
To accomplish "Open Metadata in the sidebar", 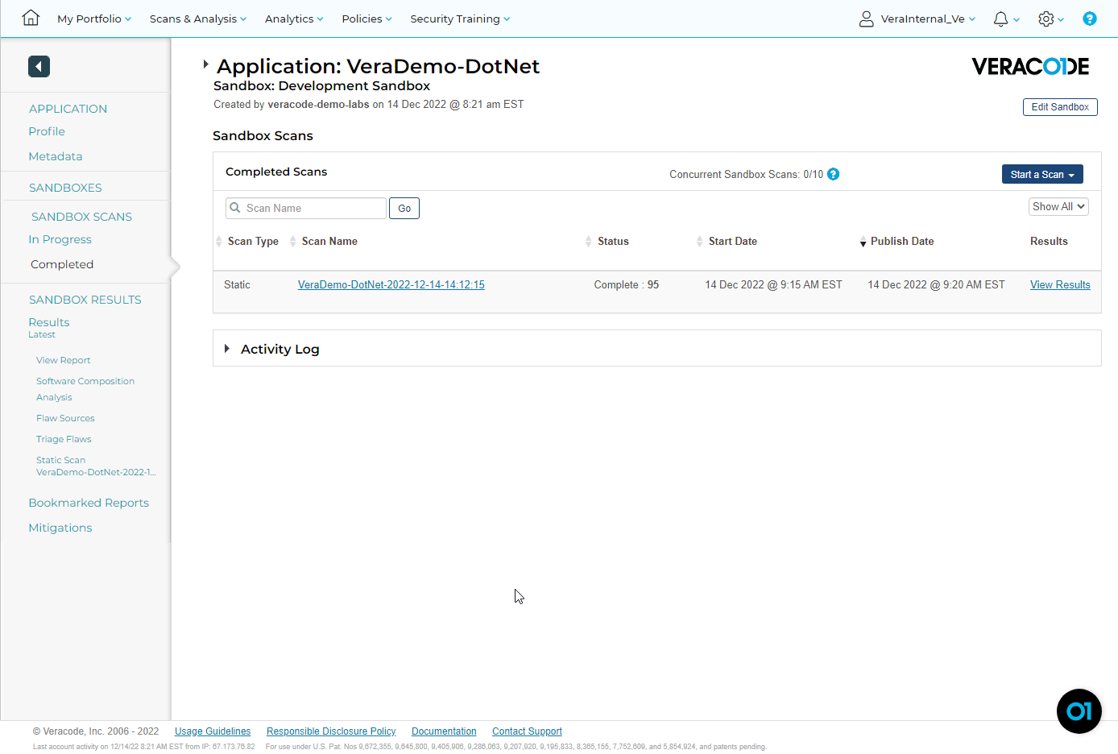I will 56,156.
